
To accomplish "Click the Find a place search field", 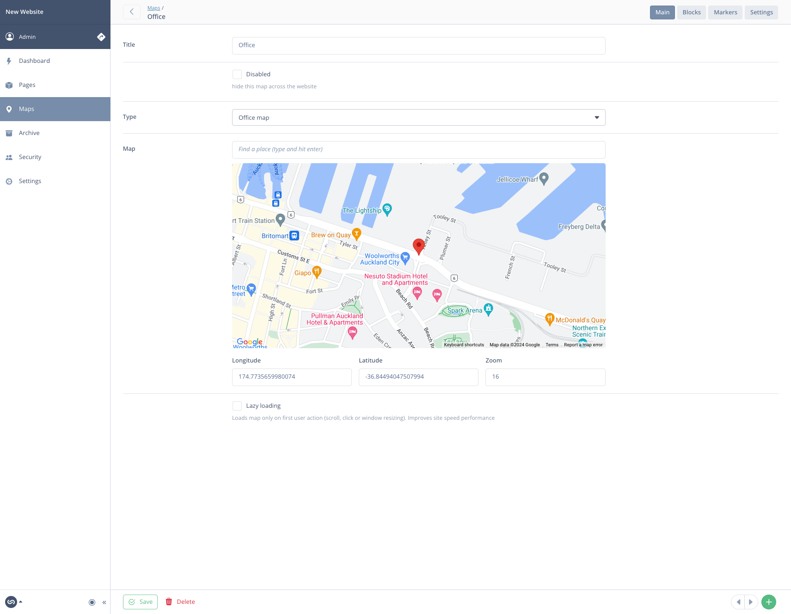I will [419, 149].
